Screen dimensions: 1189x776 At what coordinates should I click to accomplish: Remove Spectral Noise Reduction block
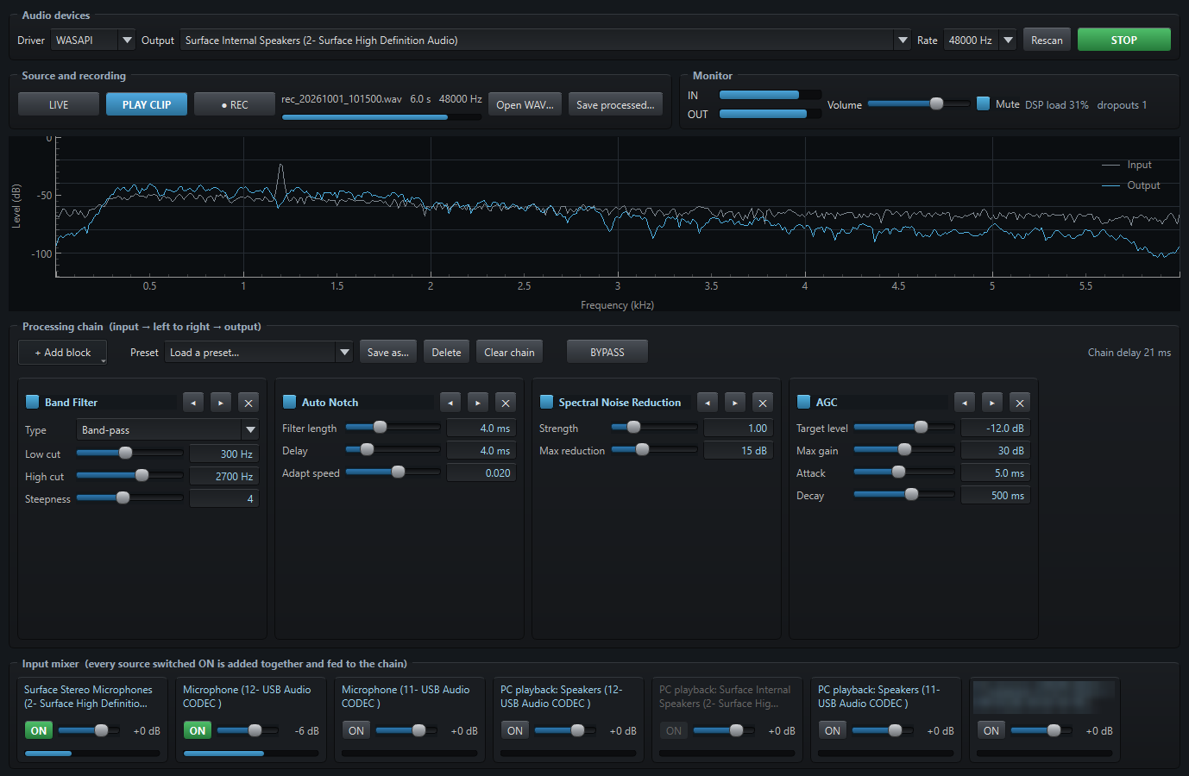(763, 403)
